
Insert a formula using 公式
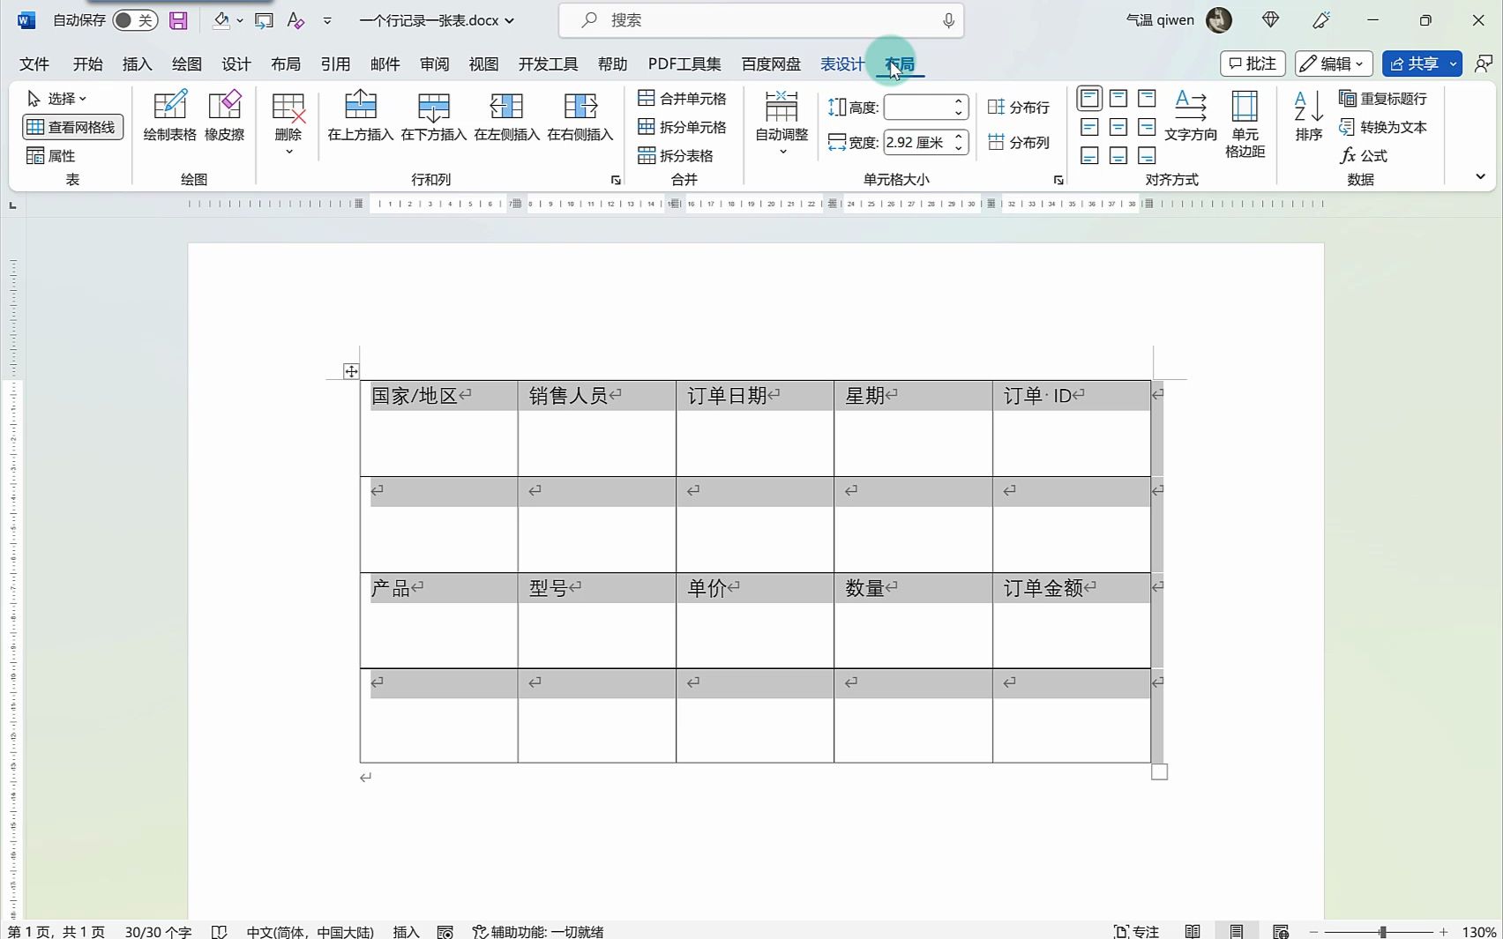click(x=1366, y=156)
